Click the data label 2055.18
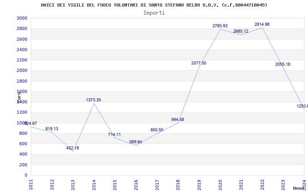 pyautogui.click(x=283, y=64)
